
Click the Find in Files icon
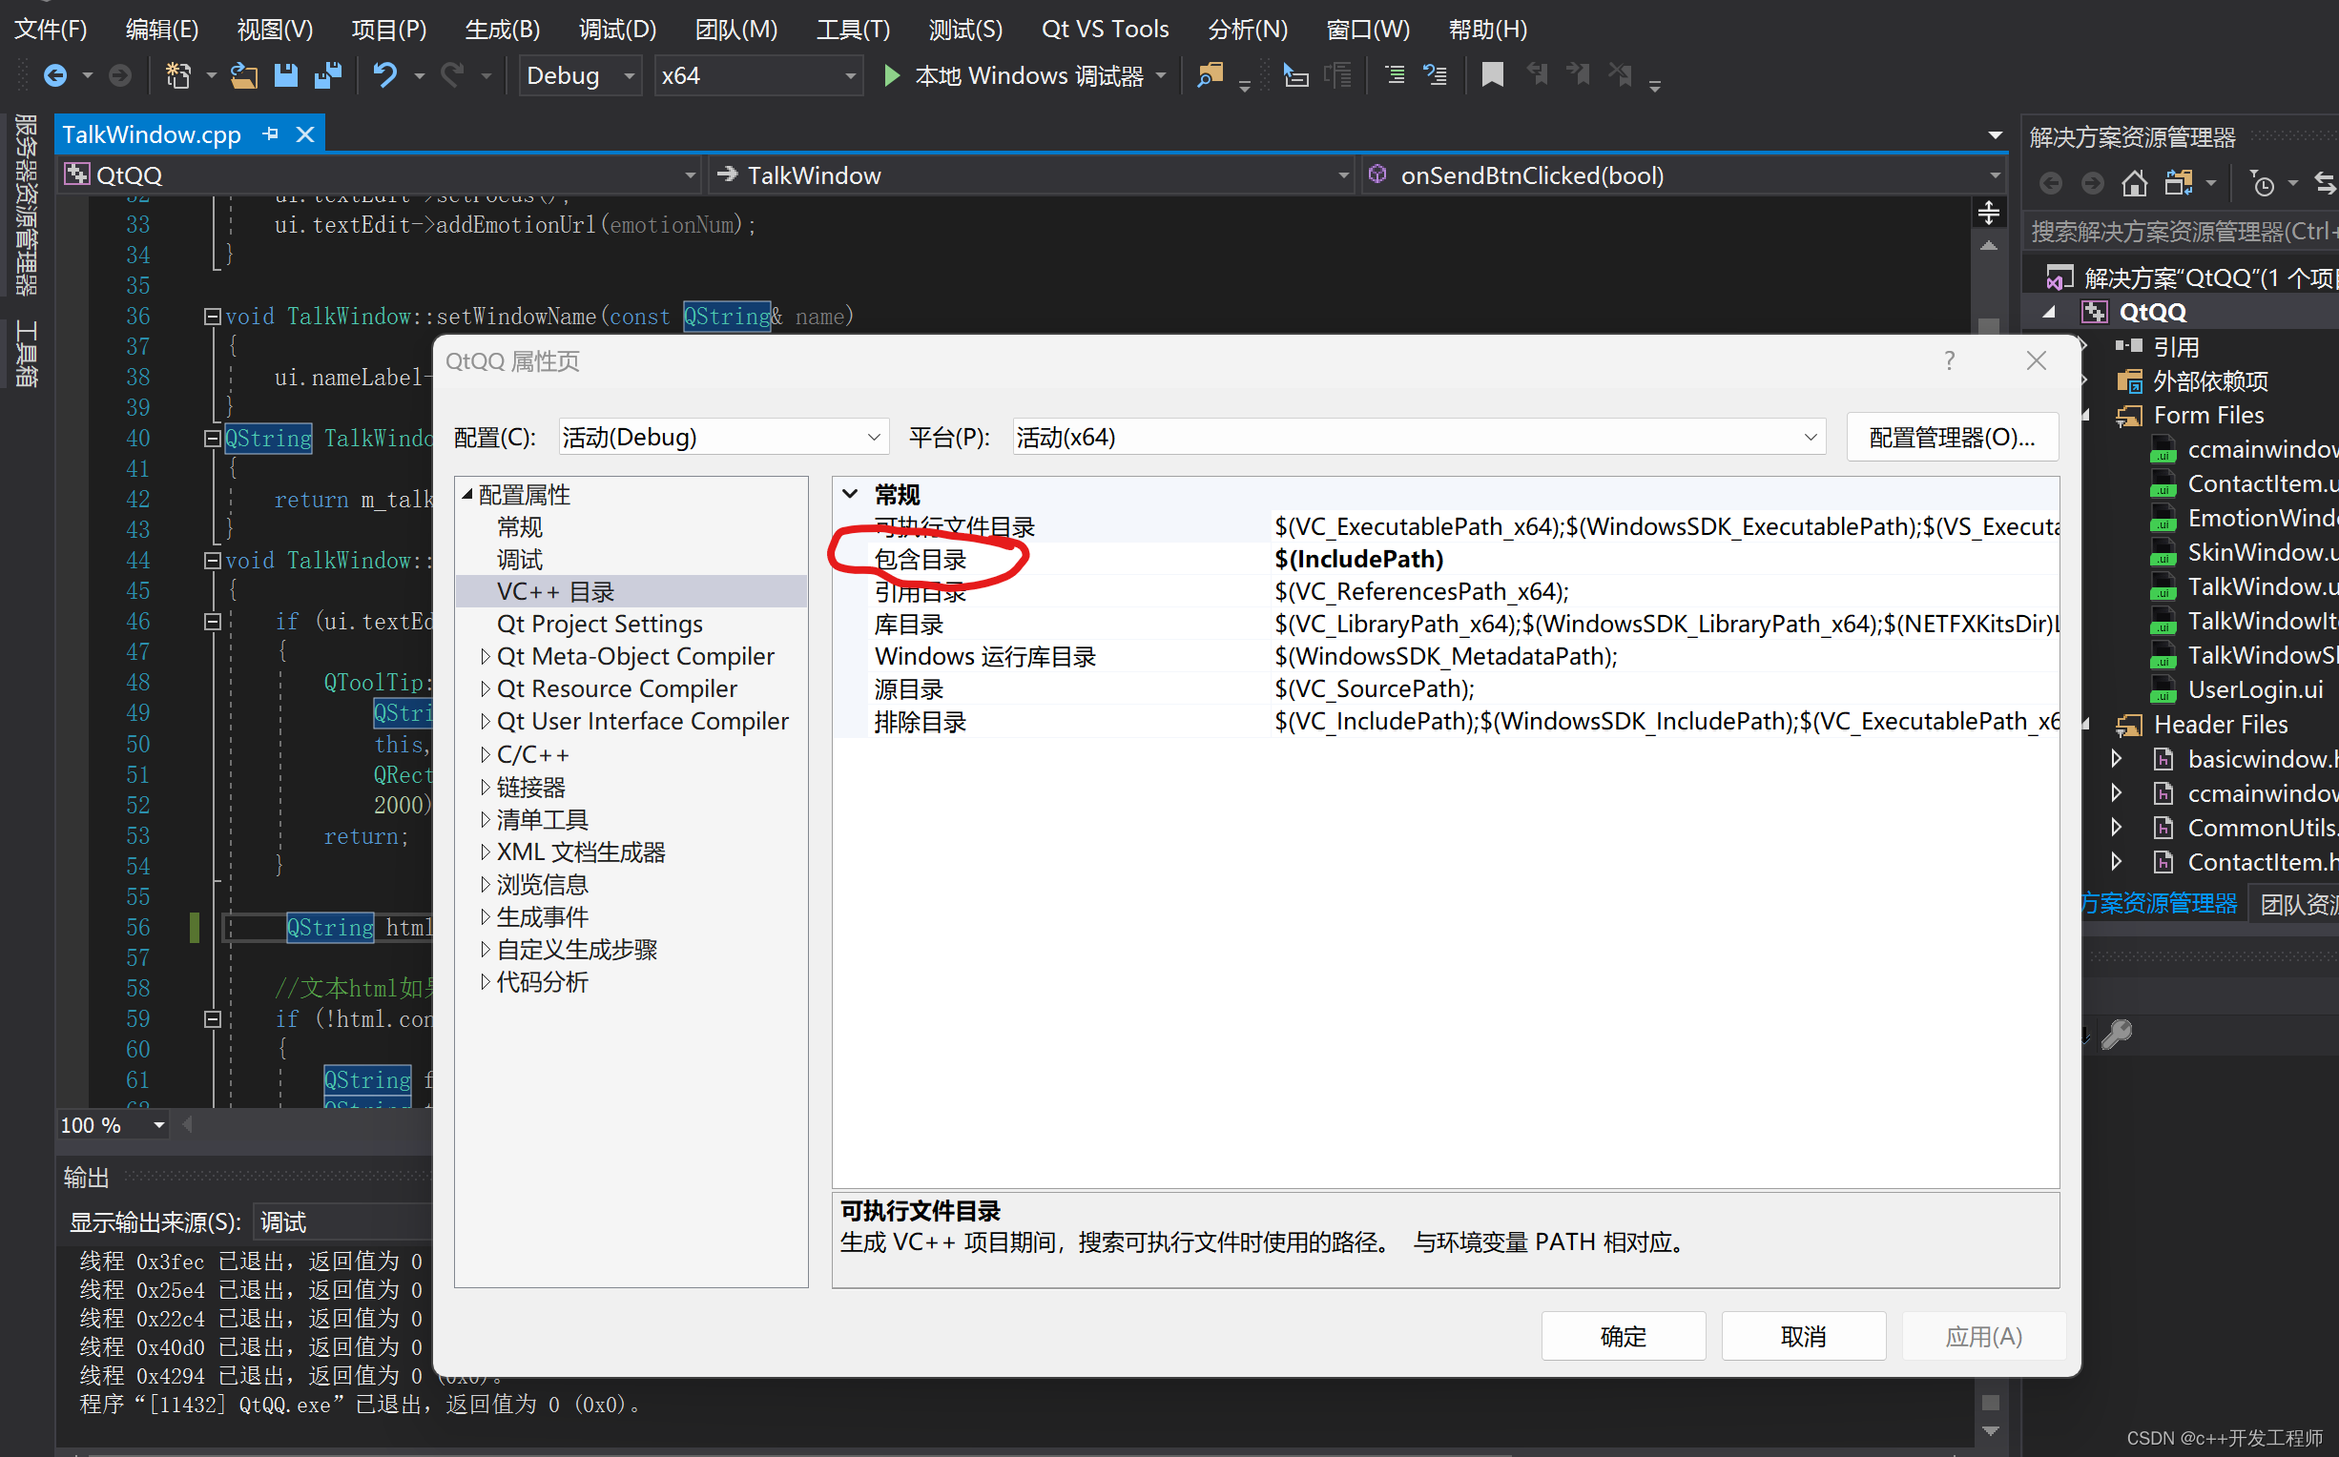coord(1209,75)
